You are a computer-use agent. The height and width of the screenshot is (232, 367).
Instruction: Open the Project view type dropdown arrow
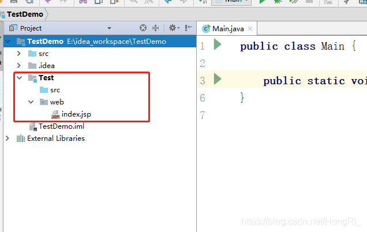(109, 28)
